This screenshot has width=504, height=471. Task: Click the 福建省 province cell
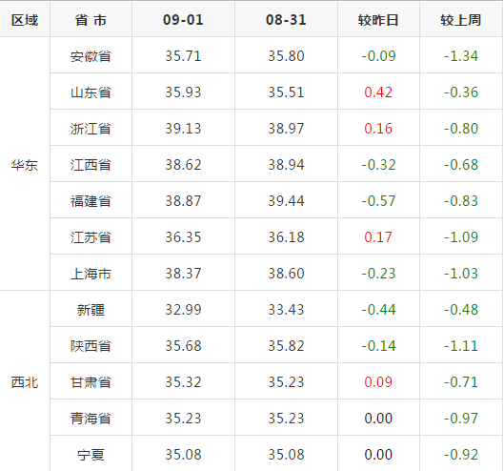click(91, 201)
